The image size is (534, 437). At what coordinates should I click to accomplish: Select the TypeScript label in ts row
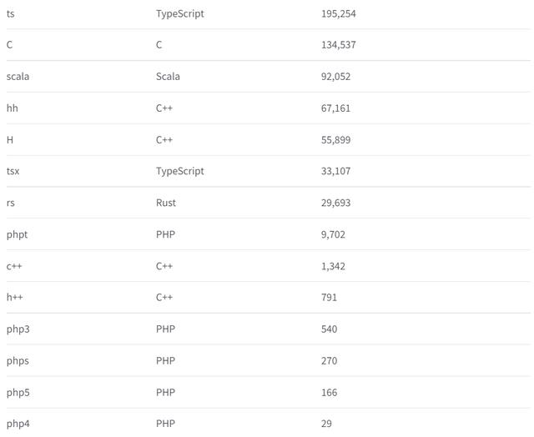coord(179,14)
